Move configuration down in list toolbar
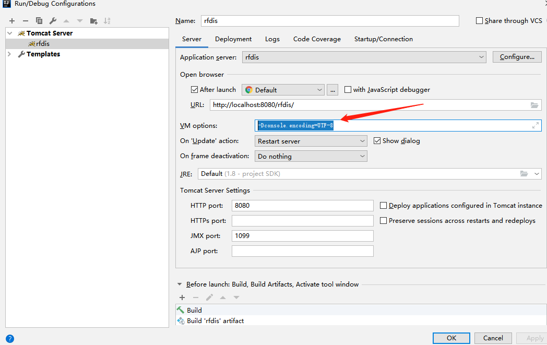The width and height of the screenshot is (547, 345). (x=80, y=21)
